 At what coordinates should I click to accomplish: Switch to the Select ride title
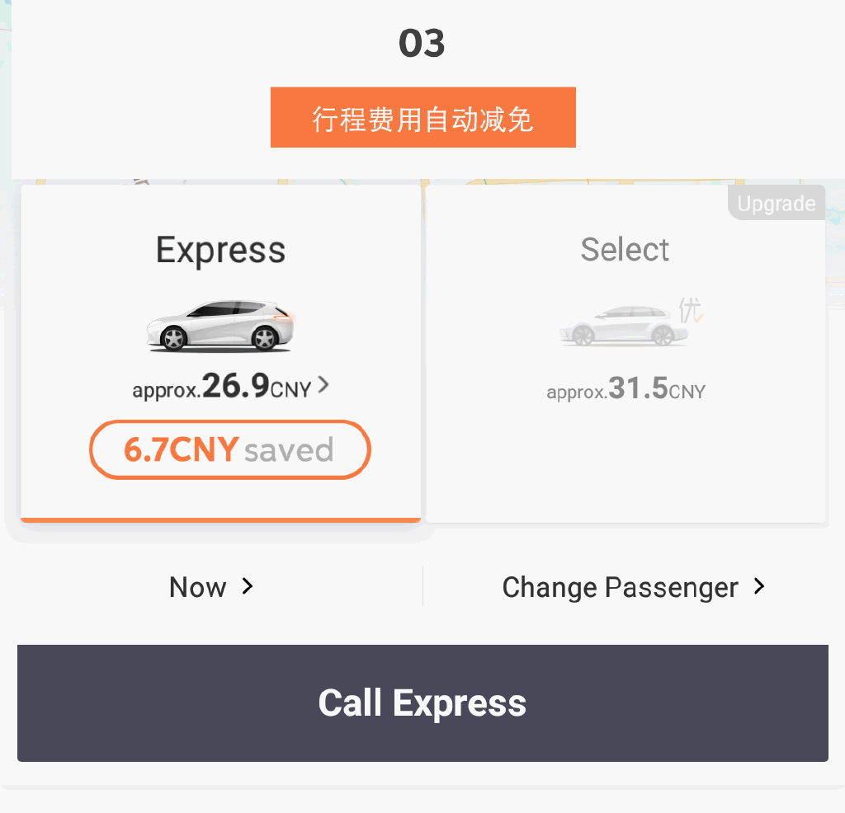tap(625, 249)
